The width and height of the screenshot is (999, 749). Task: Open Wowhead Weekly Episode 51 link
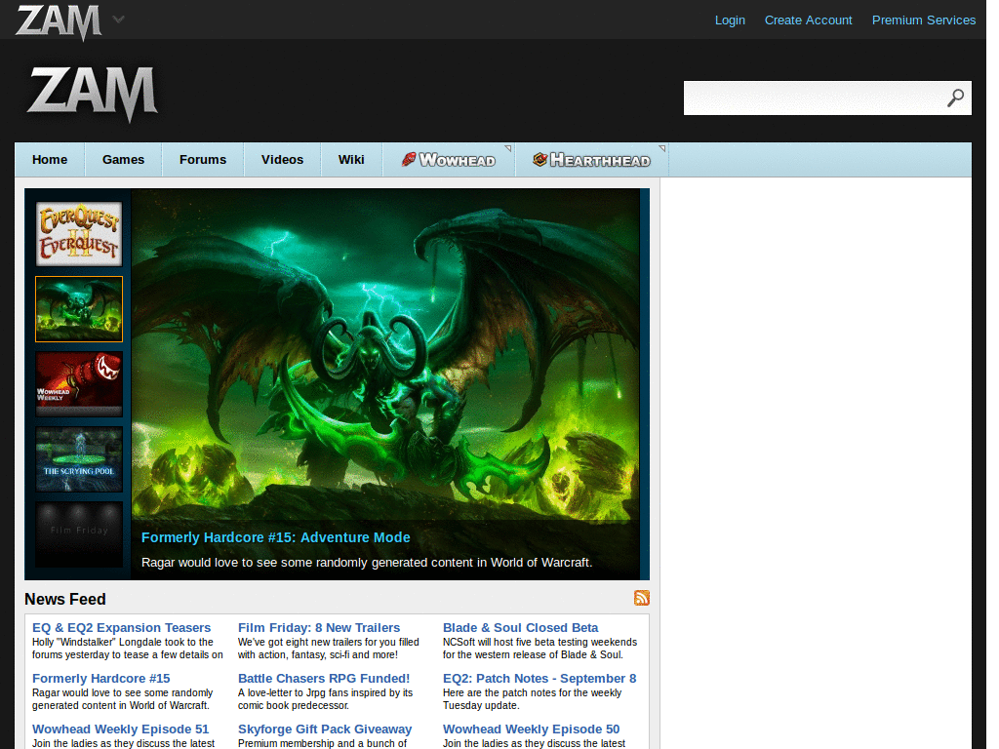[x=120, y=729]
